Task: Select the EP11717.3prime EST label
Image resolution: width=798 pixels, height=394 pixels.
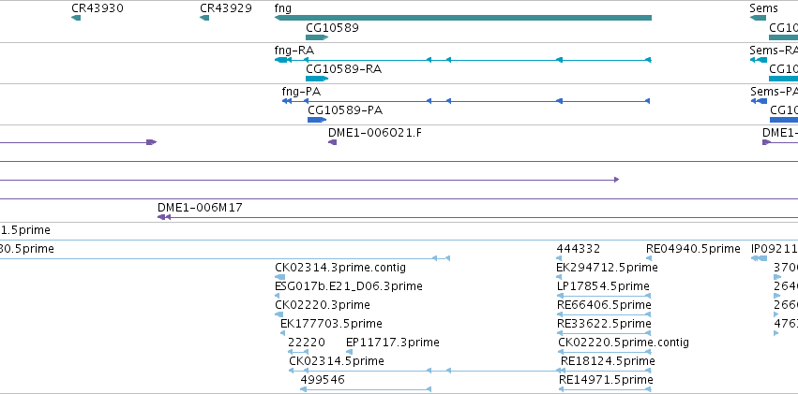Action: pyautogui.click(x=392, y=343)
